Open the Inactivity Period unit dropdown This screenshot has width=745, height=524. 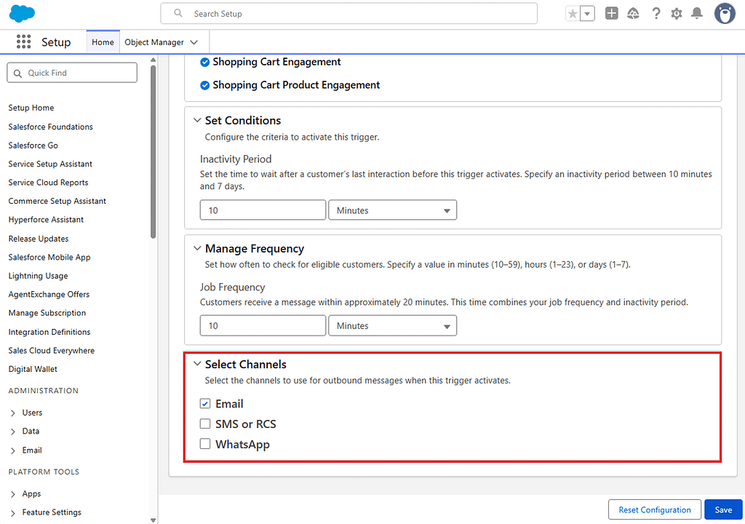(392, 210)
